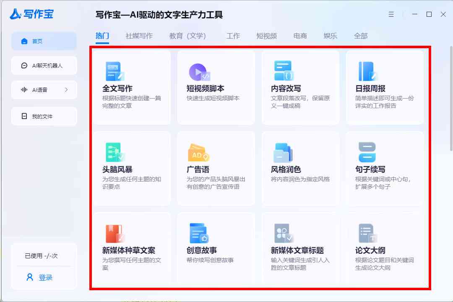
Task: Open the 论文大纲 document icon
Action: pyautogui.click(x=368, y=233)
